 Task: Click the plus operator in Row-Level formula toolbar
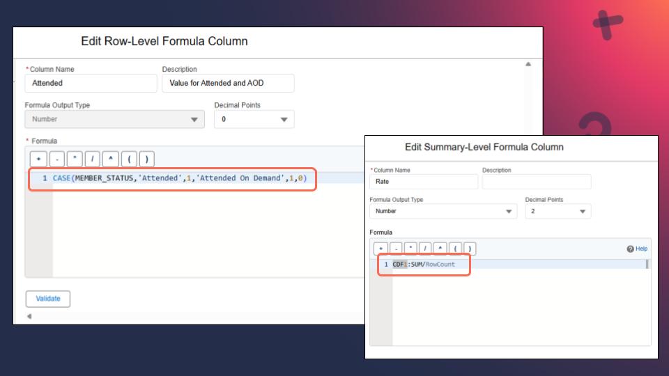point(39,159)
